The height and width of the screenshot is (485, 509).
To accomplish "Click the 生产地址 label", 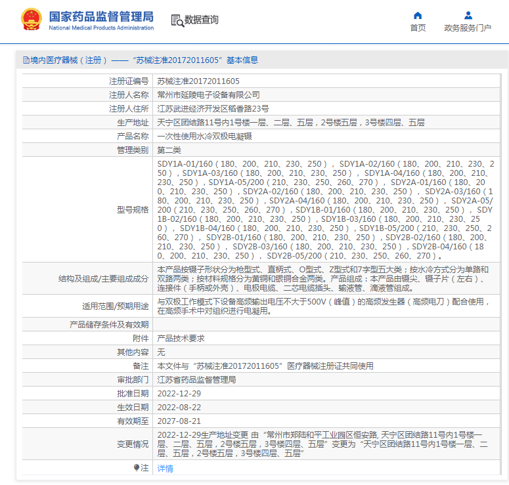I will pos(133,122).
